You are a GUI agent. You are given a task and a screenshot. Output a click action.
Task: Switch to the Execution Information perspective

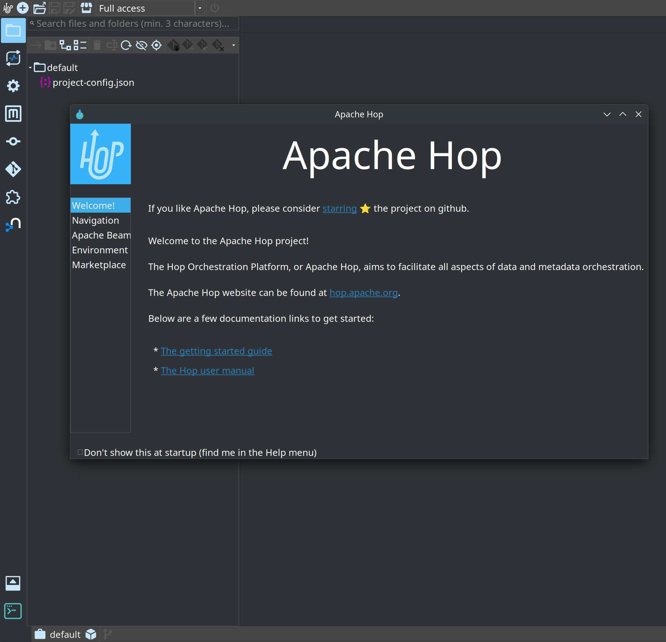pos(13,58)
